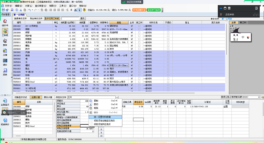Open the 报表 sidebar icon
264x143 pixels.
[x=5, y=72]
